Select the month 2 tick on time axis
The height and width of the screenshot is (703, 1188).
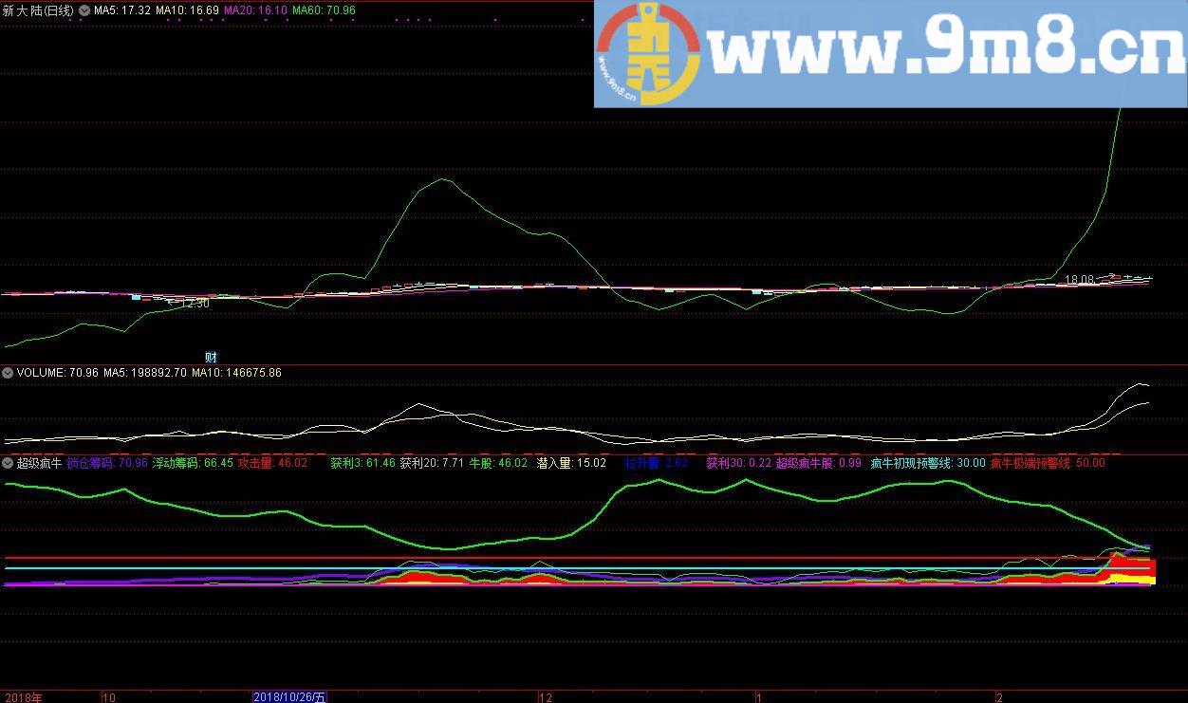[x=1000, y=697]
